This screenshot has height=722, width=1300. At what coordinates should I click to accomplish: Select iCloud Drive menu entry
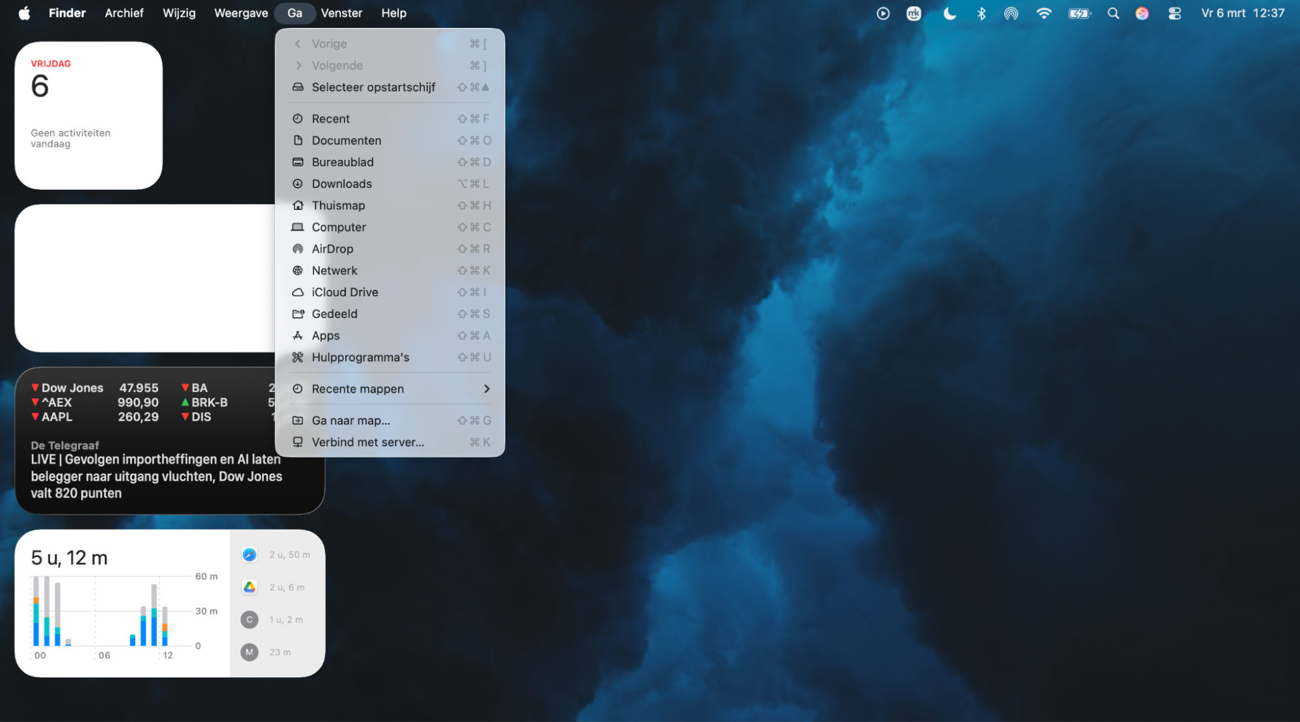tap(345, 292)
